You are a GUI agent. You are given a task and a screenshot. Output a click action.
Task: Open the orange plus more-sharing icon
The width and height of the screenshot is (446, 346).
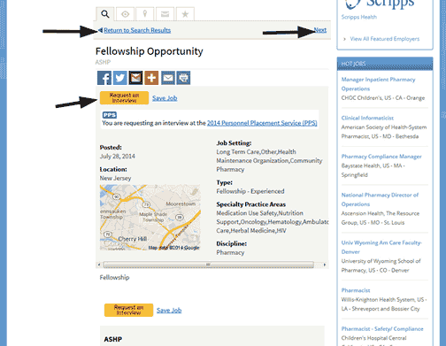151,78
